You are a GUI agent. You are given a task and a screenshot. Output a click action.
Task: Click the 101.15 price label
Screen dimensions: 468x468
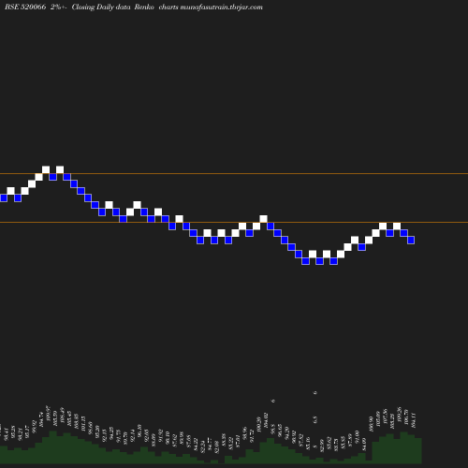pyautogui.click(x=83, y=424)
